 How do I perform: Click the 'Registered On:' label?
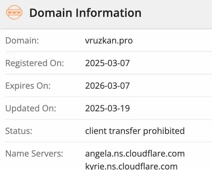tap(35, 63)
